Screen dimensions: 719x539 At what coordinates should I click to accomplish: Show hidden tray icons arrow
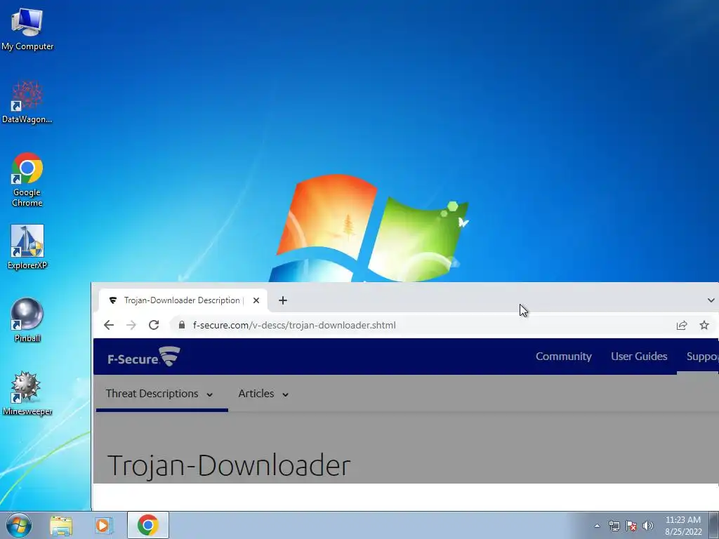click(x=597, y=526)
